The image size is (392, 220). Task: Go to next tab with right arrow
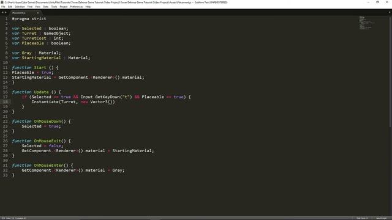(x=6, y=12)
